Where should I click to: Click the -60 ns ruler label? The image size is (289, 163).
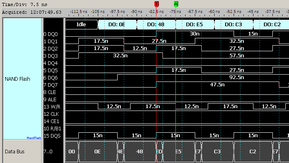pyautogui.click(x=214, y=12)
